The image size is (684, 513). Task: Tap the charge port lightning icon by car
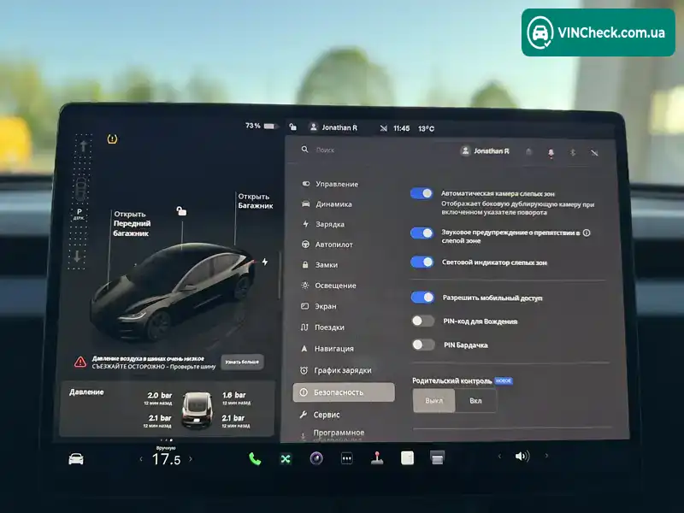[265, 262]
